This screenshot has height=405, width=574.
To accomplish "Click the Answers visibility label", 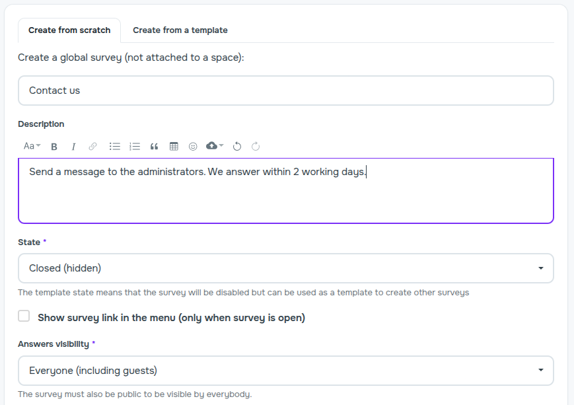I will [x=54, y=344].
